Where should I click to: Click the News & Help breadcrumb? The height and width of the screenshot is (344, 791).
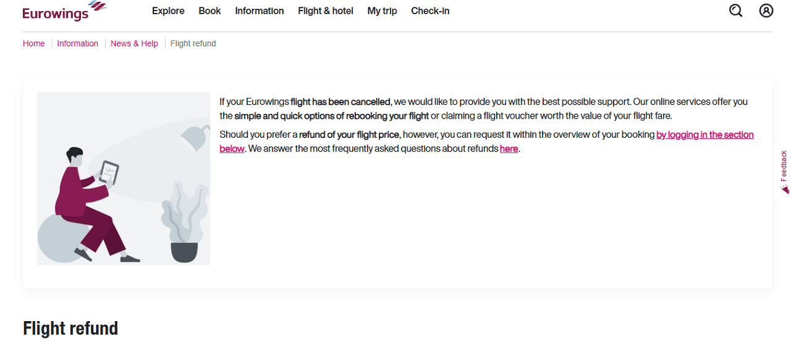pos(134,44)
